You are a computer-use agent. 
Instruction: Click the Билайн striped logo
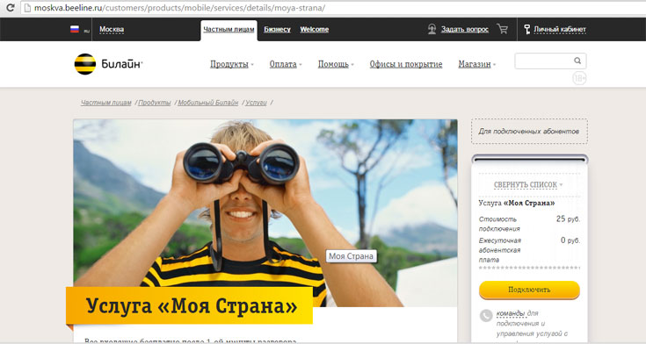(x=85, y=64)
